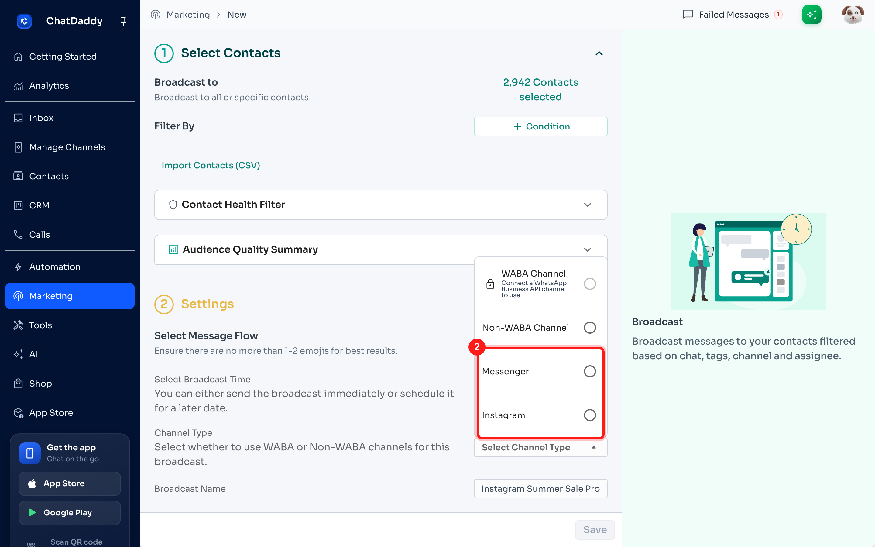Go to Inbox in sidebar
This screenshot has height=547, width=875.
[x=70, y=118]
